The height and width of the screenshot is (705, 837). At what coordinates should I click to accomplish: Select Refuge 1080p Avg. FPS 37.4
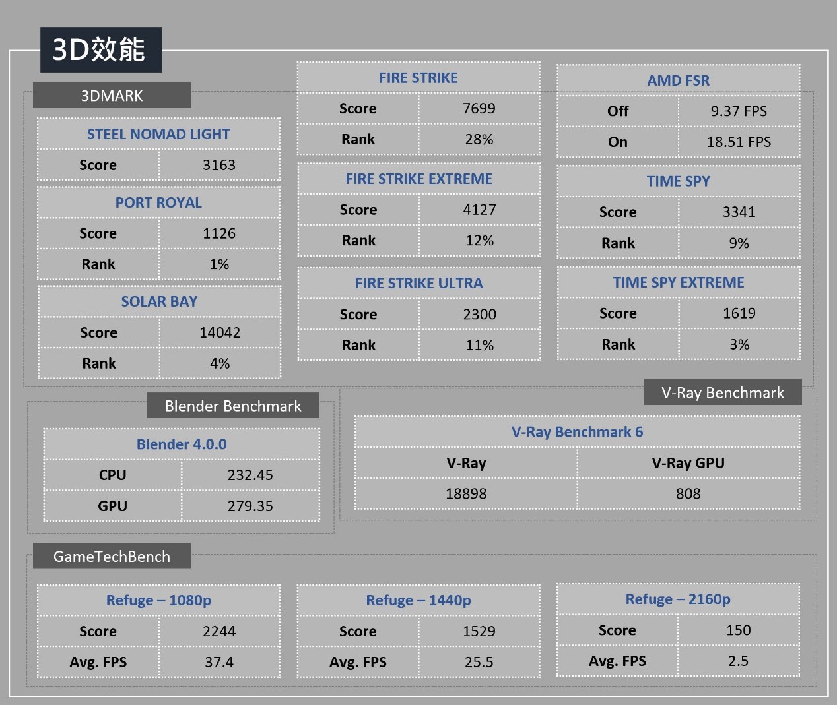[x=219, y=662]
